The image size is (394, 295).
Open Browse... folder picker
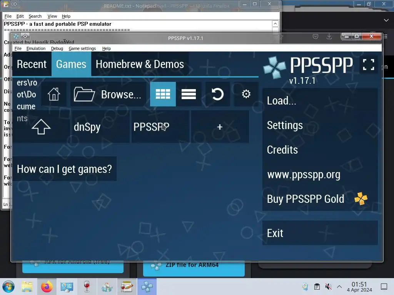pyautogui.click(x=108, y=94)
